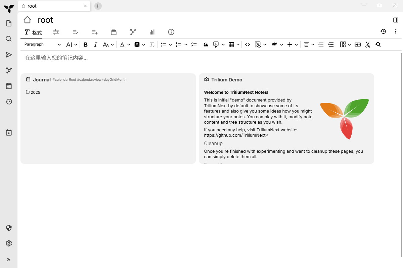
Task: Increase indent of the paragraph
Action: pos(331,45)
